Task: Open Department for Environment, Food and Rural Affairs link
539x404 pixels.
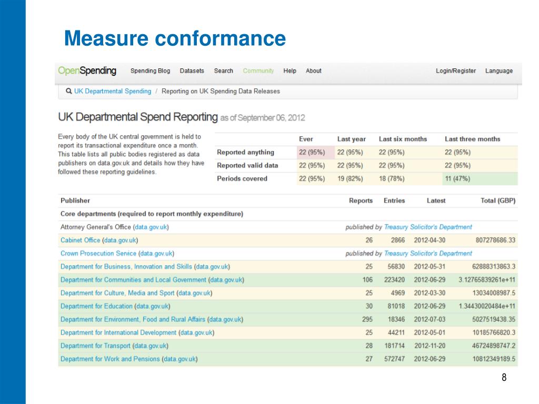Action: pyautogui.click(x=133, y=319)
